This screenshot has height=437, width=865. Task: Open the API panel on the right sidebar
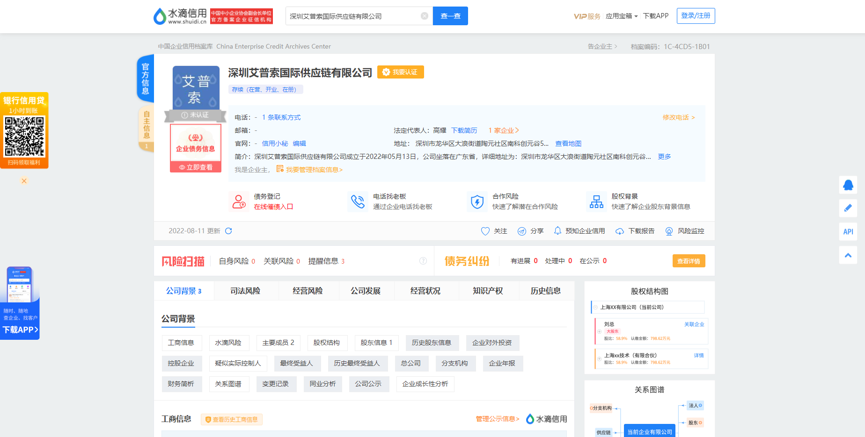848,232
